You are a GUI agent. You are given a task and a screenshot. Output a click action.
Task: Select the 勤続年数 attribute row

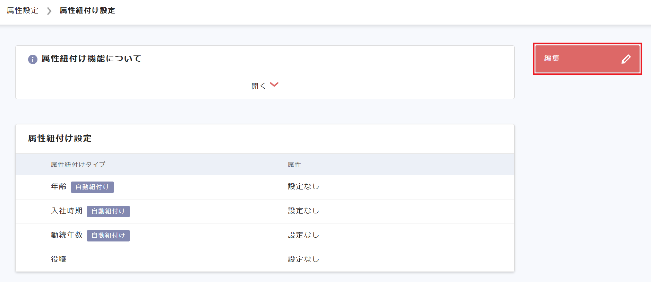tap(66, 235)
